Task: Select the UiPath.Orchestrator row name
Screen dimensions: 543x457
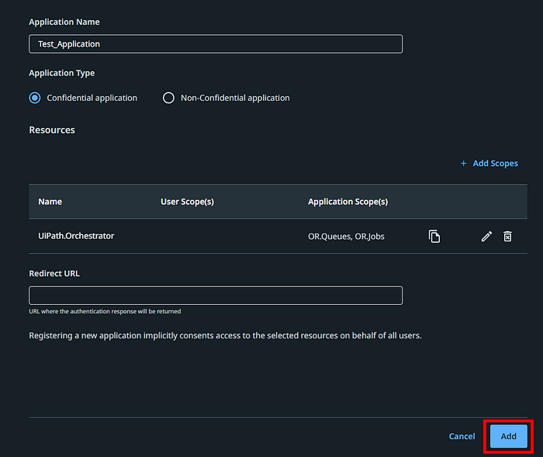Action: pyautogui.click(x=76, y=236)
